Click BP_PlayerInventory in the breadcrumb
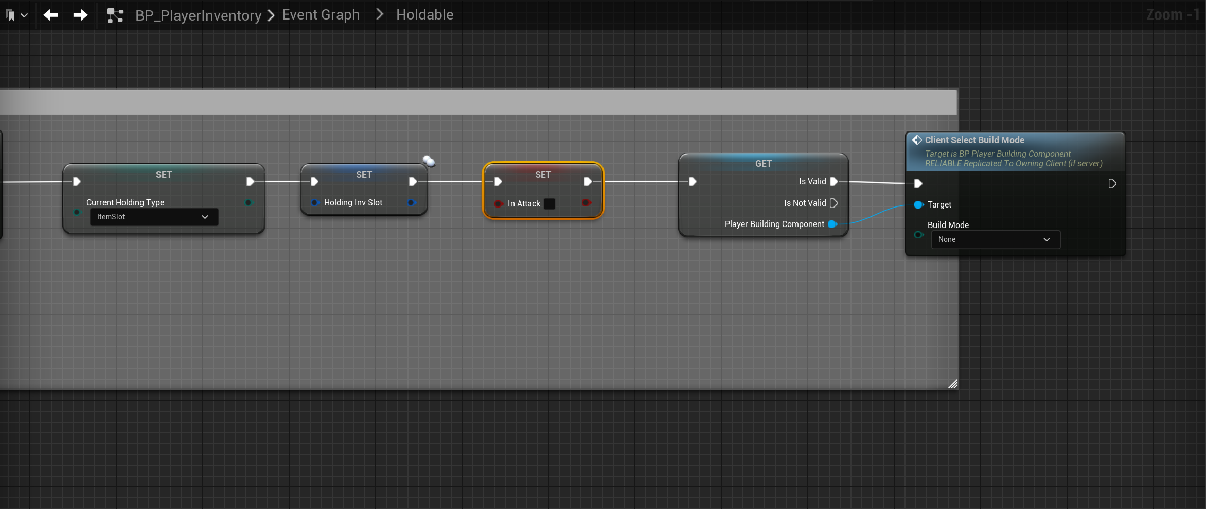The width and height of the screenshot is (1206, 509). (198, 15)
